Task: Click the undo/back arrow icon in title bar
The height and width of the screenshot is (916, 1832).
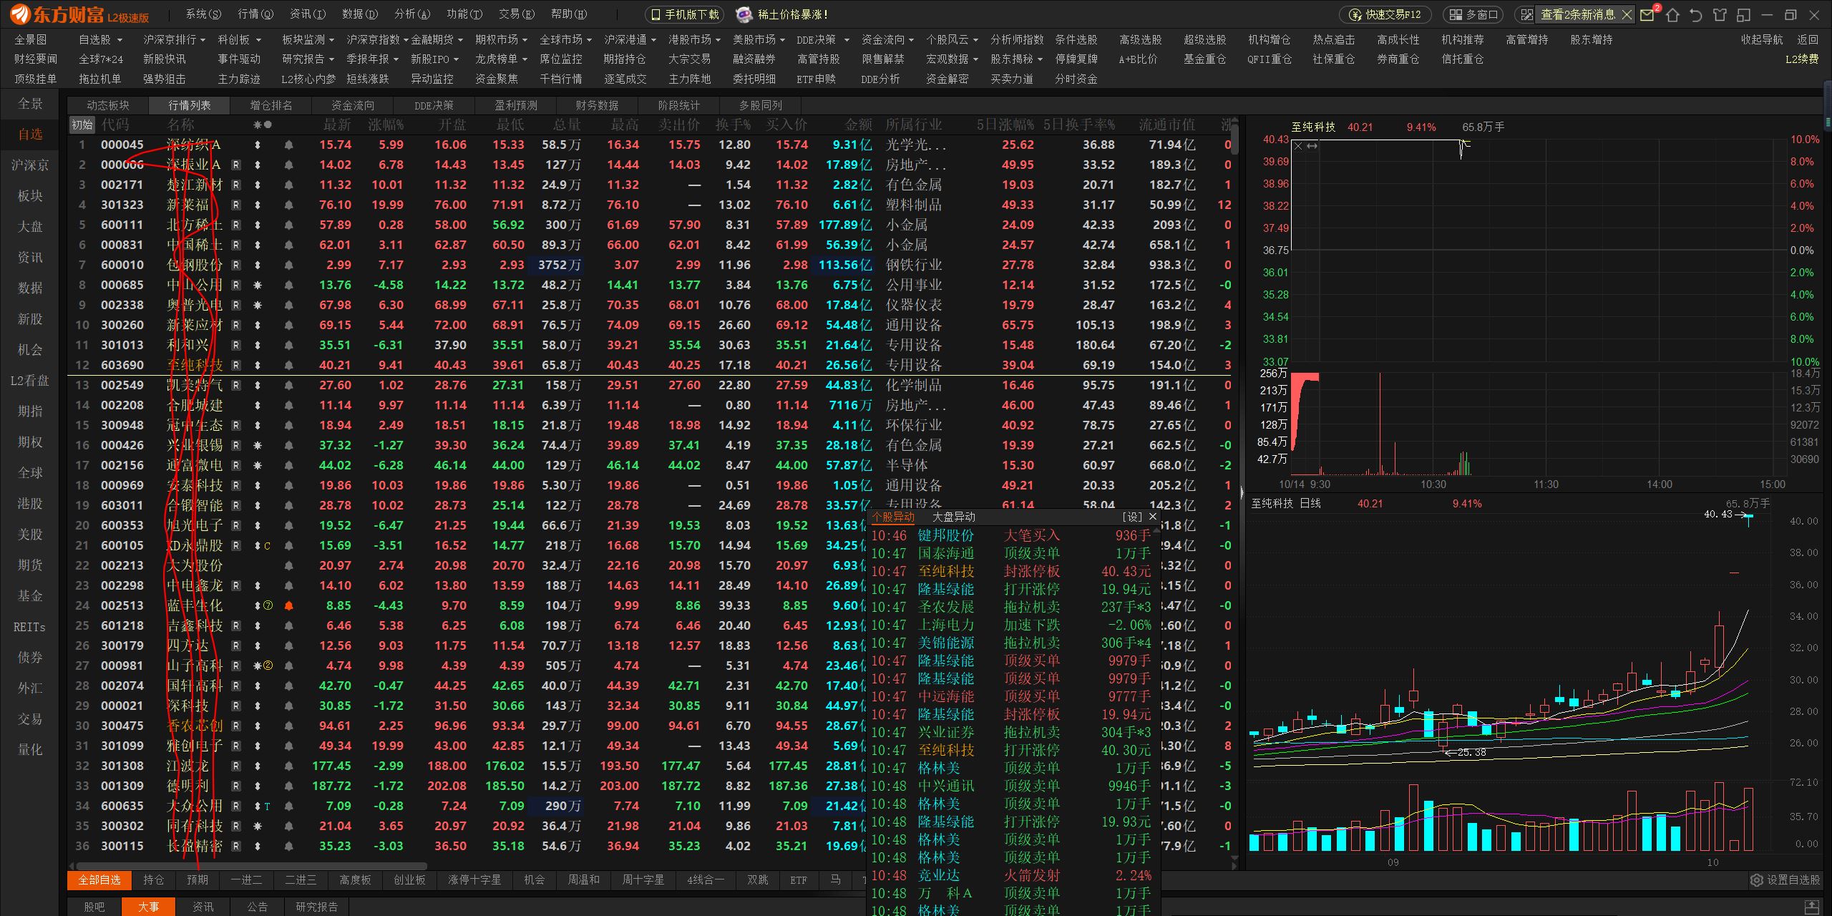Action: [1695, 14]
